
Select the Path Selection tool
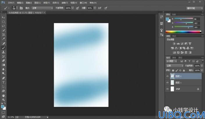tap(3, 87)
